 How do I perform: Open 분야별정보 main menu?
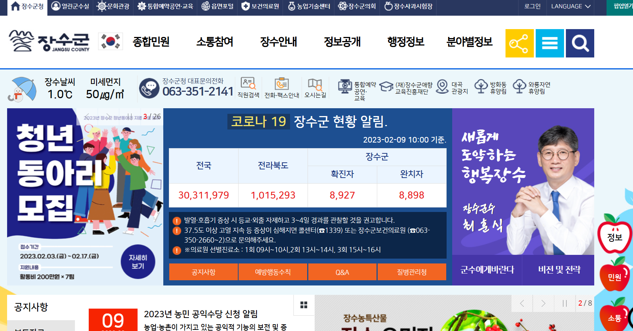470,42
